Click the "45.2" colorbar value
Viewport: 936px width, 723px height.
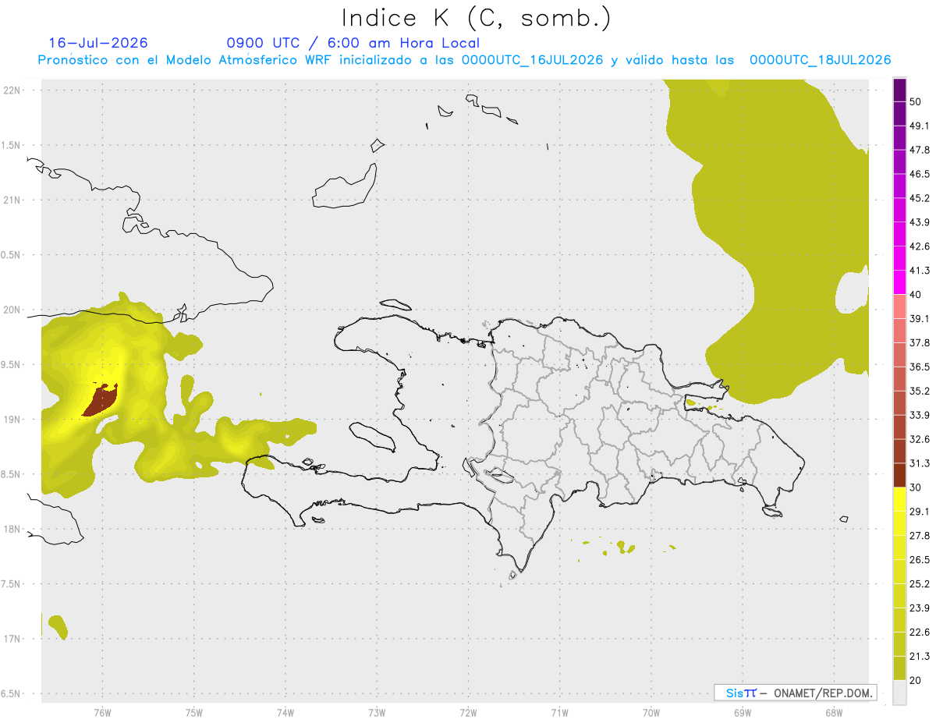coord(920,198)
